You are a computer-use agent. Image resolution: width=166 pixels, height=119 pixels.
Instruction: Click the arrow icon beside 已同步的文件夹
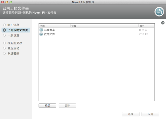(4, 30)
